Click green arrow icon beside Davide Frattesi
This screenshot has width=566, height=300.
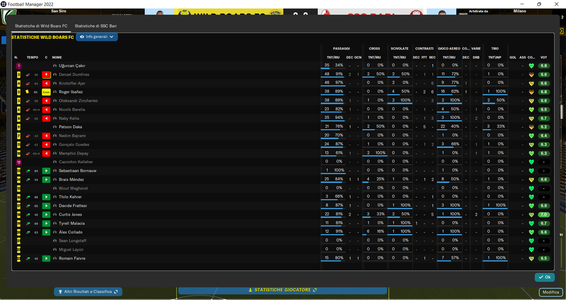point(28,206)
